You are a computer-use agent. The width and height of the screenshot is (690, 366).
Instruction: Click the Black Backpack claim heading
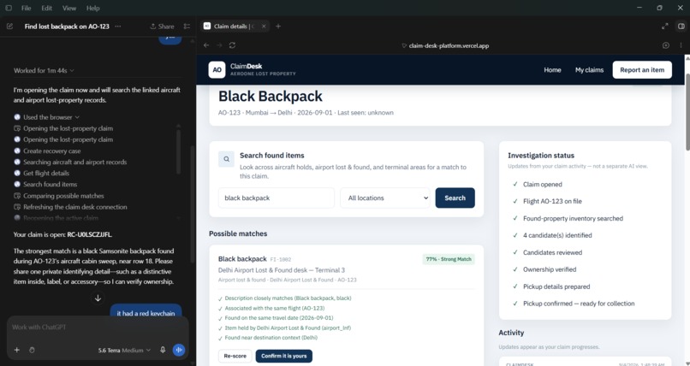[x=271, y=97]
